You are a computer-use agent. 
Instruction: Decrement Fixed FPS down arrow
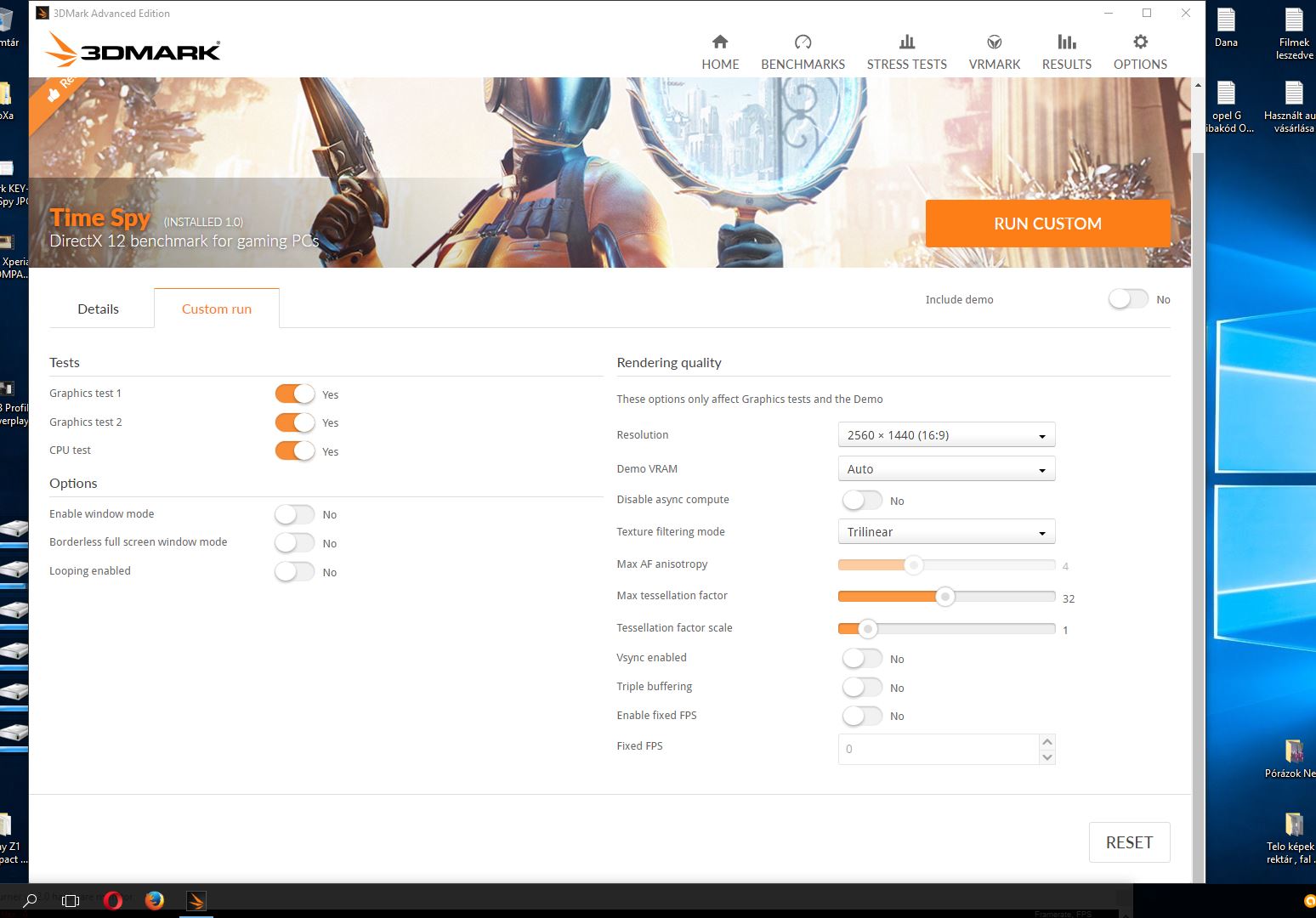click(1047, 756)
